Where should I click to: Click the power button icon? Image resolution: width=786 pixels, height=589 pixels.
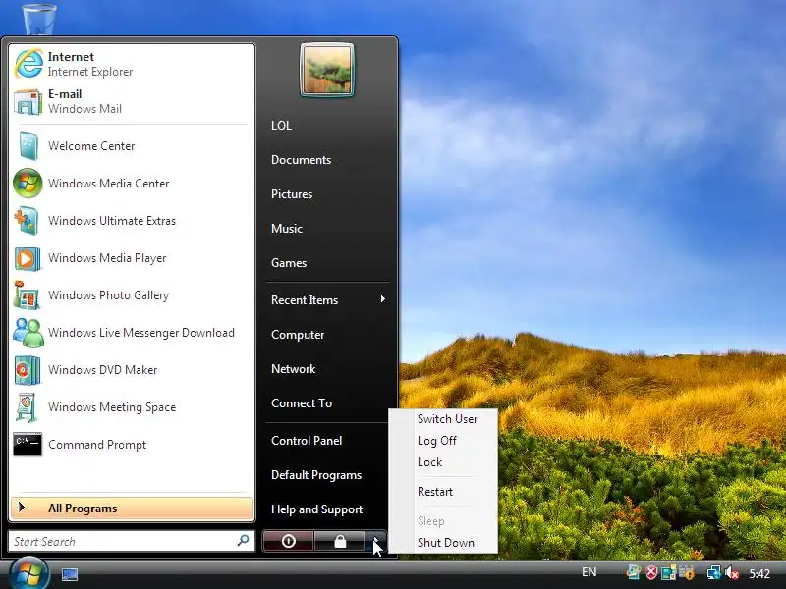(x=288, y=541)
